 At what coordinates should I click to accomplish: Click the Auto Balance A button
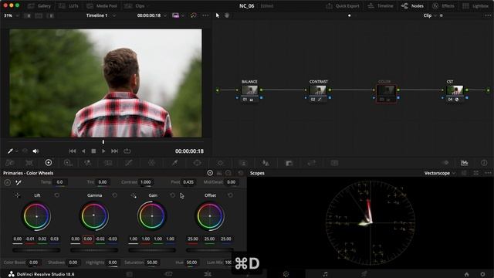coord(8,182)
